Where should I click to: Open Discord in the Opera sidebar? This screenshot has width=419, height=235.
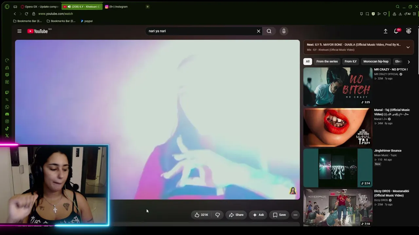pos(7,114)
